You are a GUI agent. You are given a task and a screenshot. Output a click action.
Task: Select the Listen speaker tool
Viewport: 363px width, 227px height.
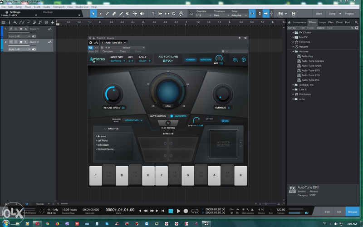(x=142, y=14)
